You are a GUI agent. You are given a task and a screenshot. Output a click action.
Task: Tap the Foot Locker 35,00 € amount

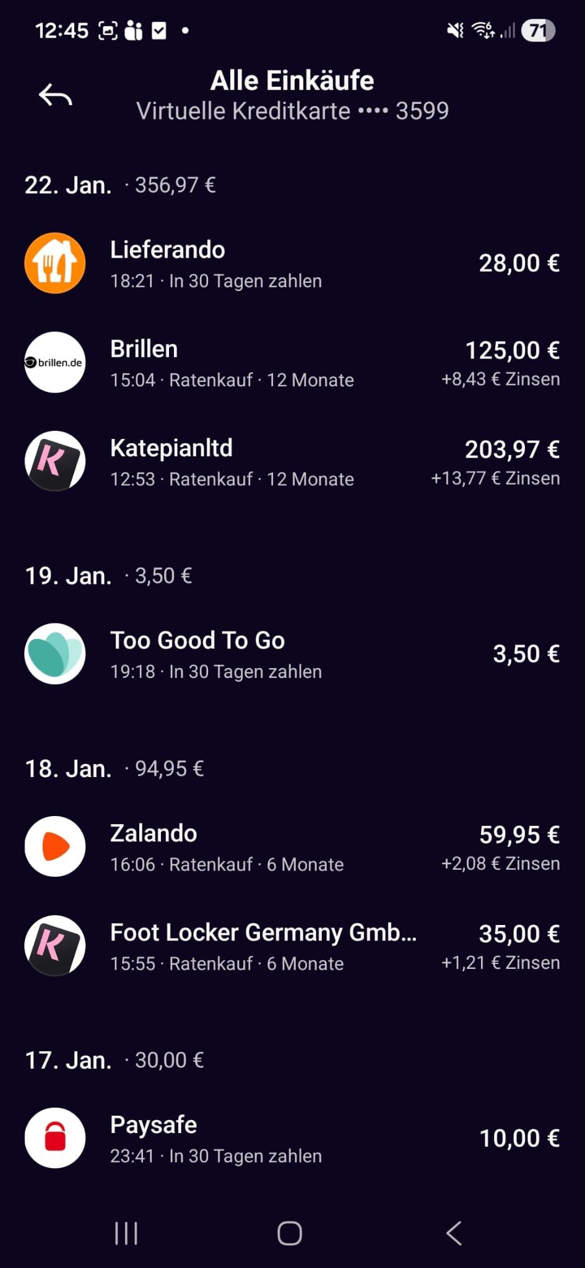pos(519,934)
